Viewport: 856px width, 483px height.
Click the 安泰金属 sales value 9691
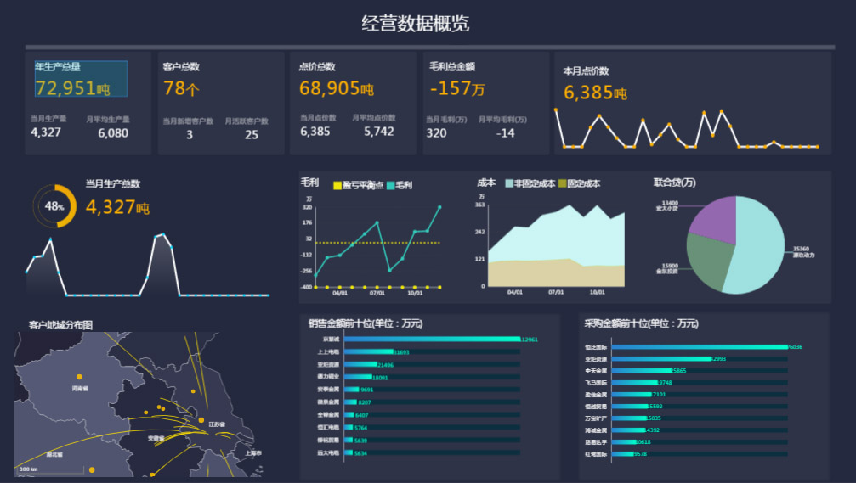367,390
